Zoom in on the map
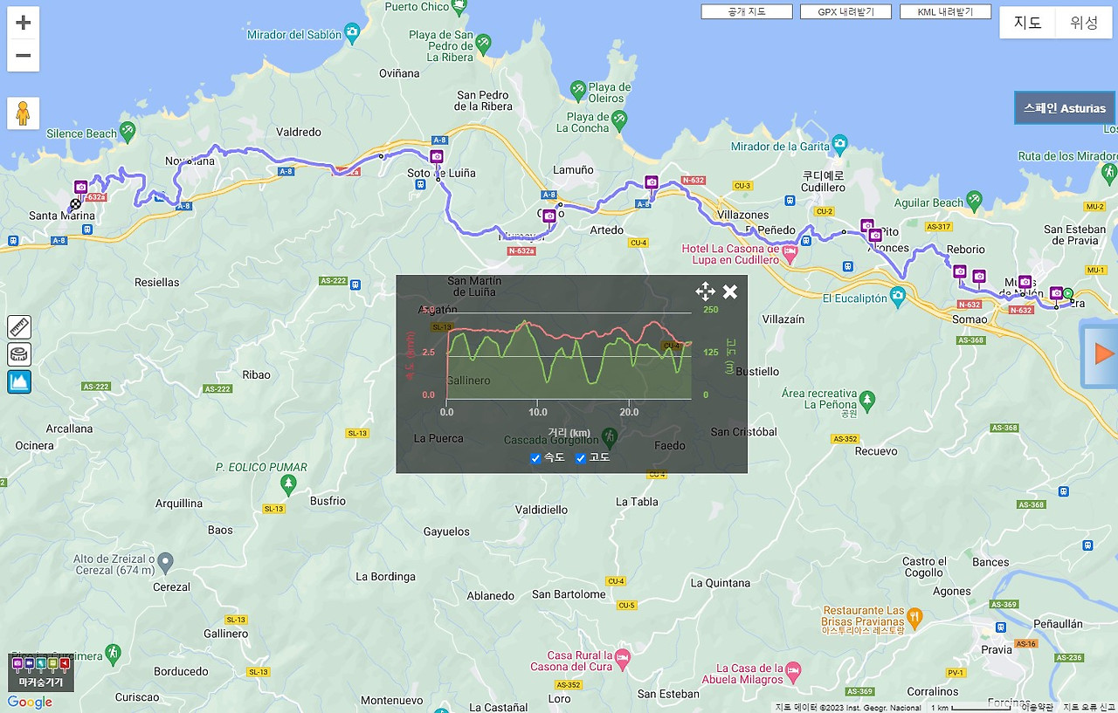The height and width of the screenshot is (713, 1118). point(24,23)
